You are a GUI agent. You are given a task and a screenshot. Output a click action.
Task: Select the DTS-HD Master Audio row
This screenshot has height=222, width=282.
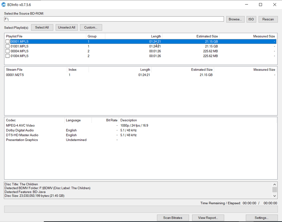pos(141,135)
